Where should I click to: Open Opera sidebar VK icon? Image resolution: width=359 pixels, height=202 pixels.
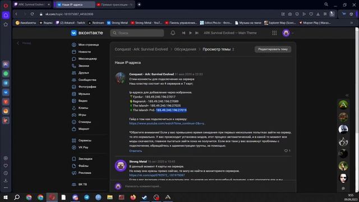tap(6, 92)
